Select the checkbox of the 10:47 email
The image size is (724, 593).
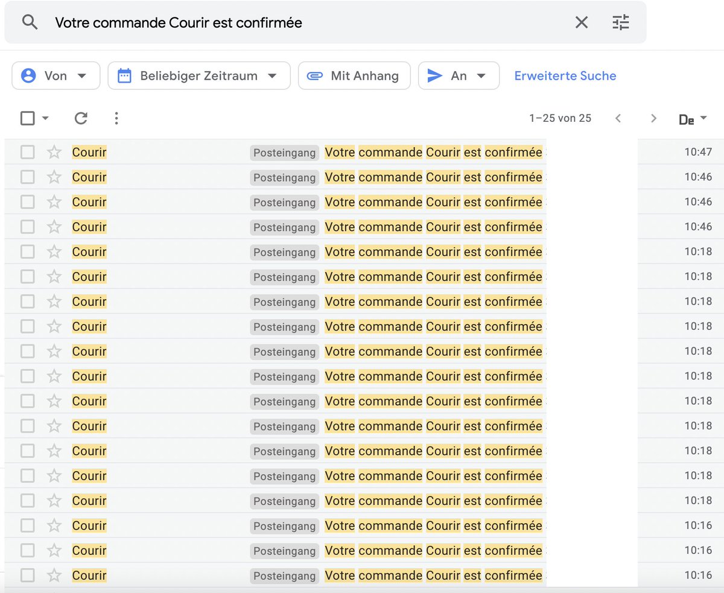[28, 152]
